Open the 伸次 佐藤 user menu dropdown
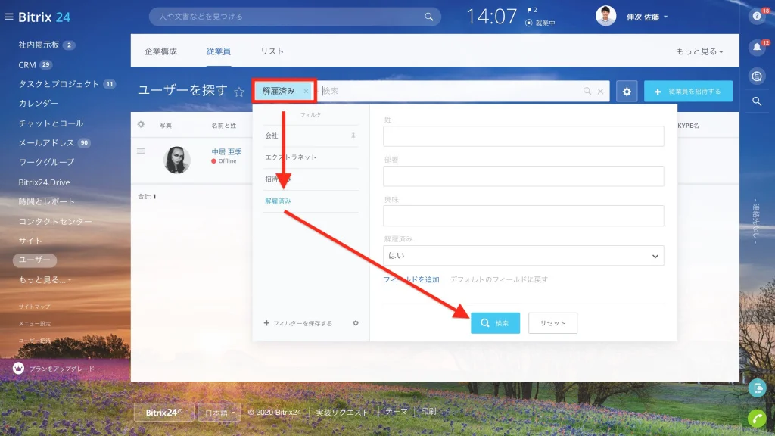775x436 pixels. (x=646, y=17)
